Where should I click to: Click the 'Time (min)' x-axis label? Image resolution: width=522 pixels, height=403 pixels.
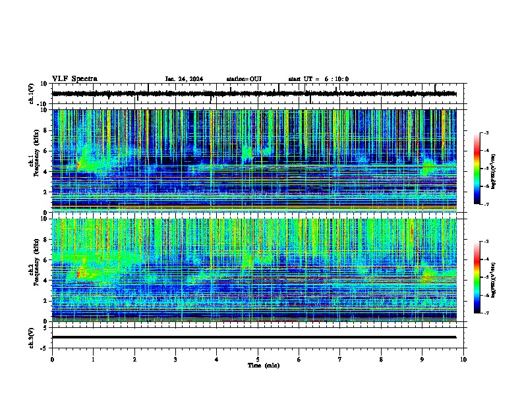(264, 365)
